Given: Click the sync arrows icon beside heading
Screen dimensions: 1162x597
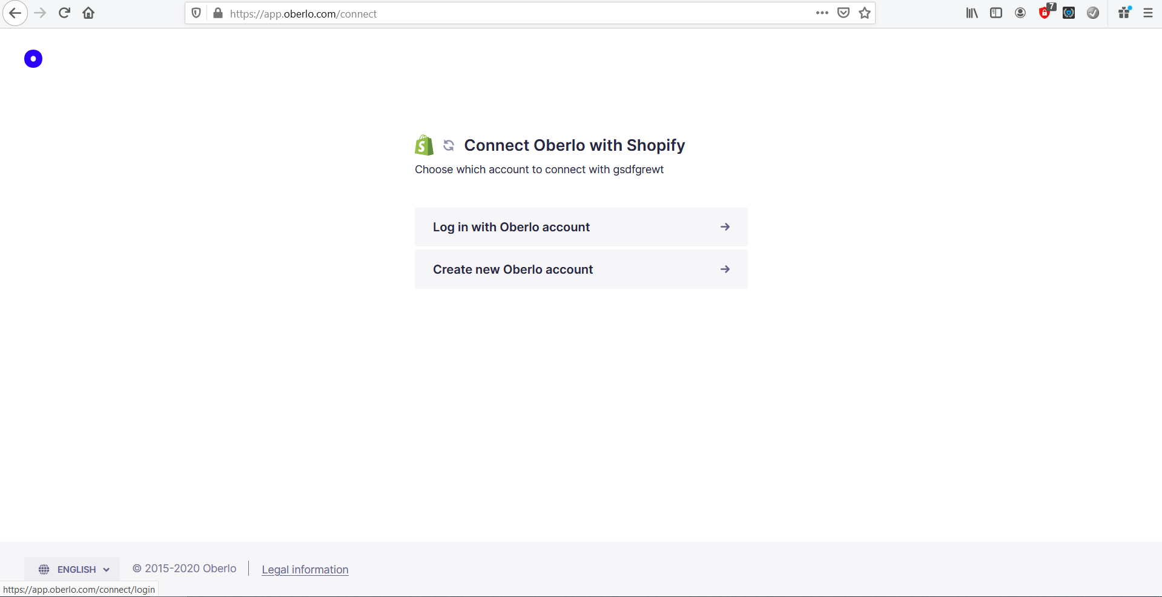Looking at the screenshot, I should pos(449,145).
